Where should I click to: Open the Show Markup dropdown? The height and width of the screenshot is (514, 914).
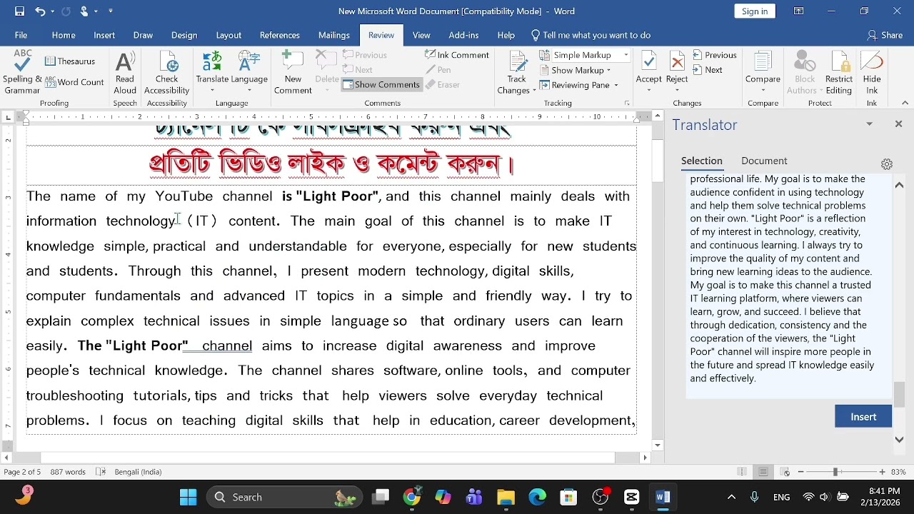point(576,70)
